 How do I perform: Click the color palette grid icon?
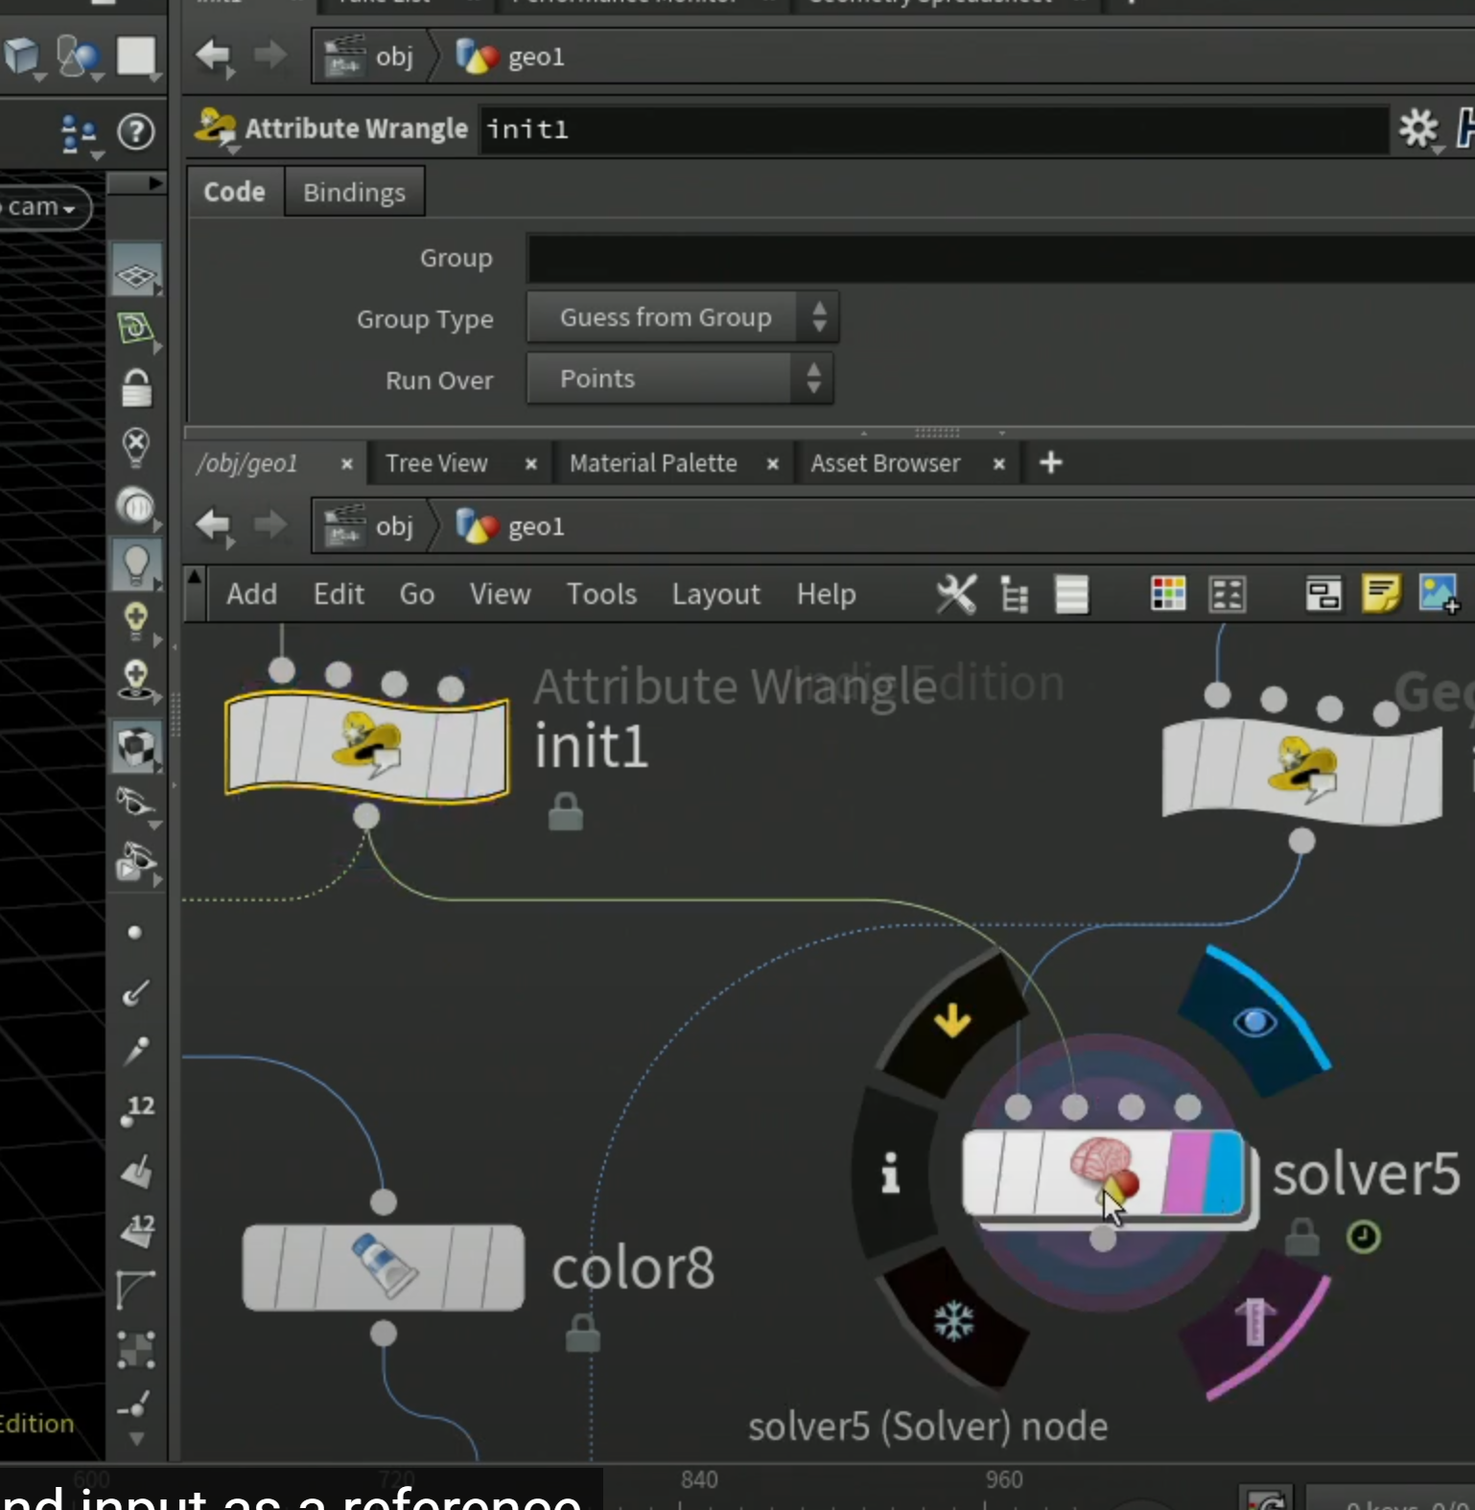(1168, 594)
